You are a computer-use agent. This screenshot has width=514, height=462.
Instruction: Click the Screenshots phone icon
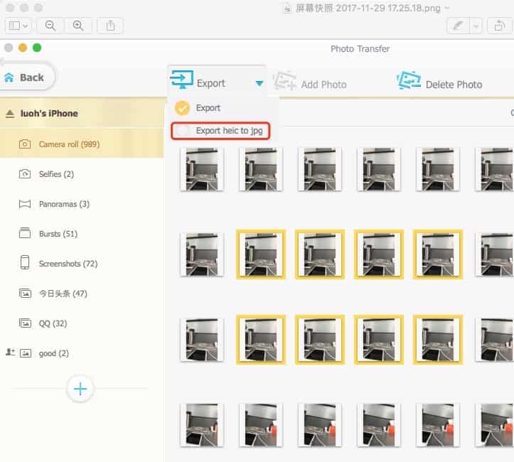point(25,263)
